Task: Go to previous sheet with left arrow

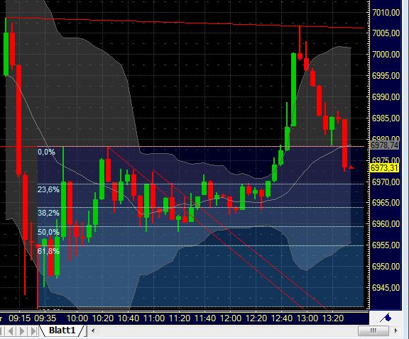Action: point(11,331)
